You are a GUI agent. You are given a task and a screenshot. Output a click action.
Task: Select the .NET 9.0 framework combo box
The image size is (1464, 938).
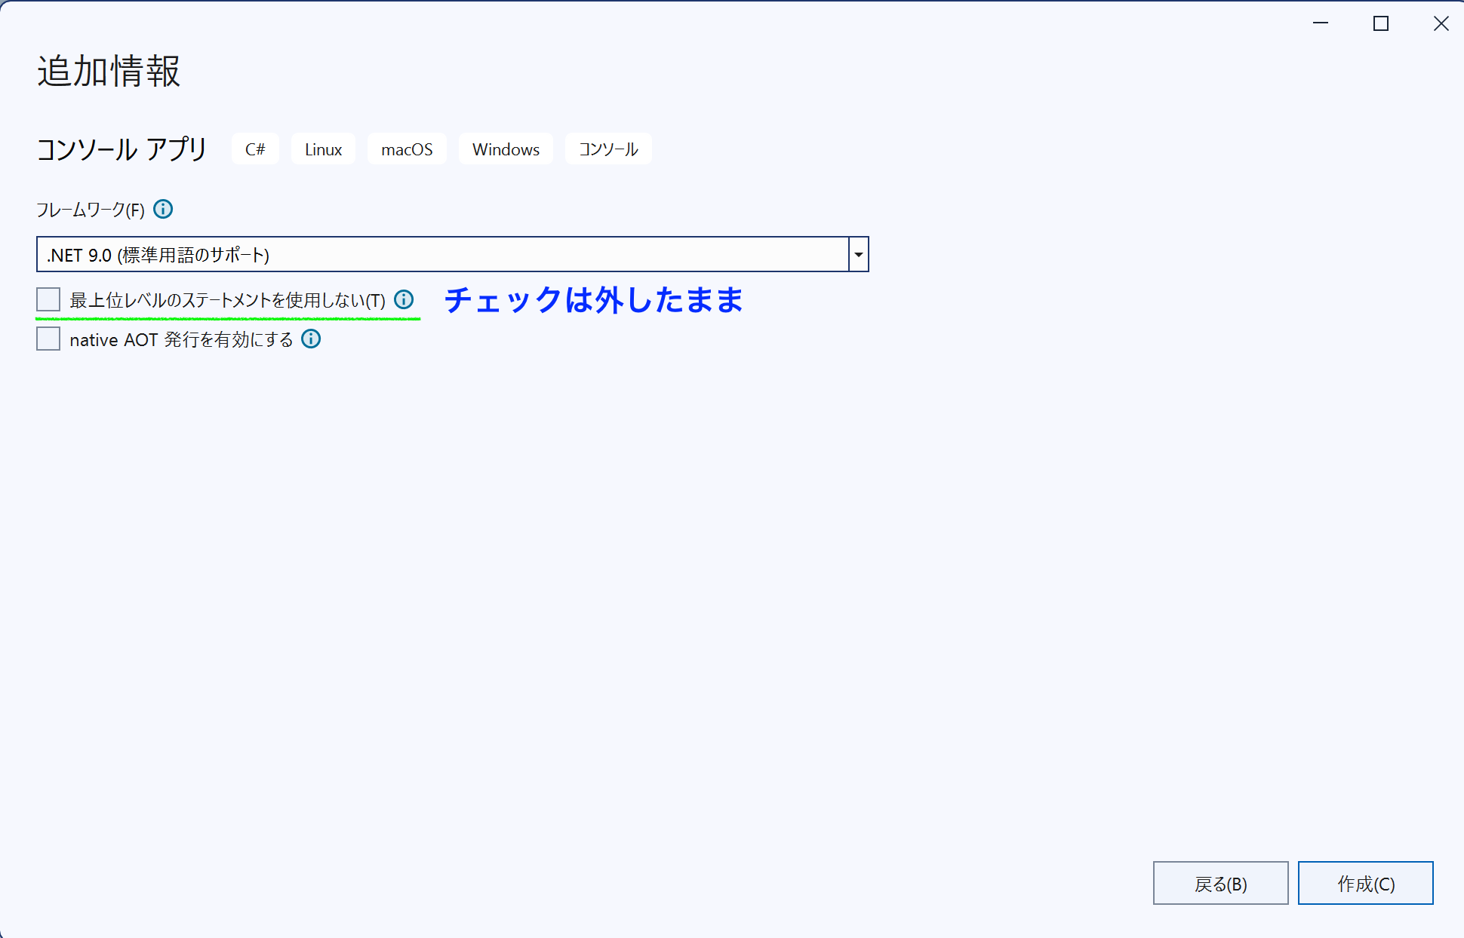pos(452,254)
